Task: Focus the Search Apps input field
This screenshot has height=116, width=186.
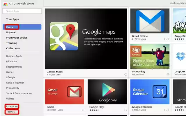Action: pyautogui.click(x=22, y=11)
